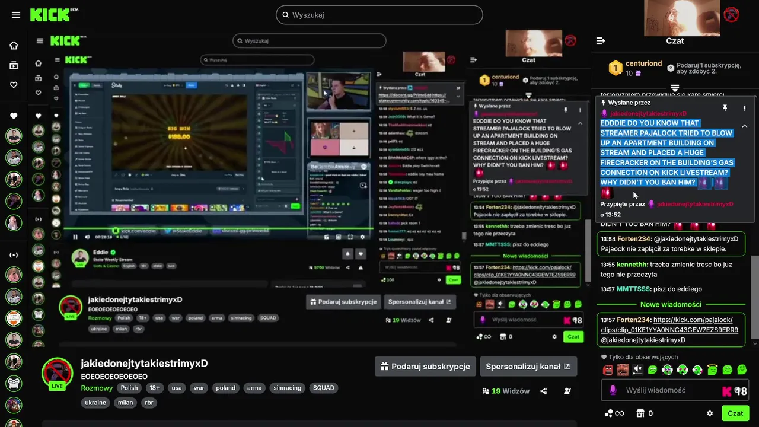Collapse the chat panel with the arrow icon
Image resolution: width=759 pixels, height=427 pixels.
[601, 41]
